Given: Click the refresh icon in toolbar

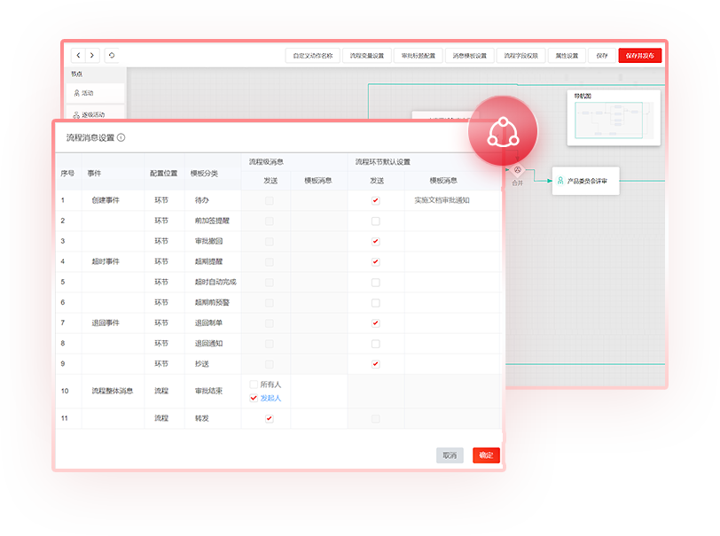Looking at the screenshot, I should [111, 55].
